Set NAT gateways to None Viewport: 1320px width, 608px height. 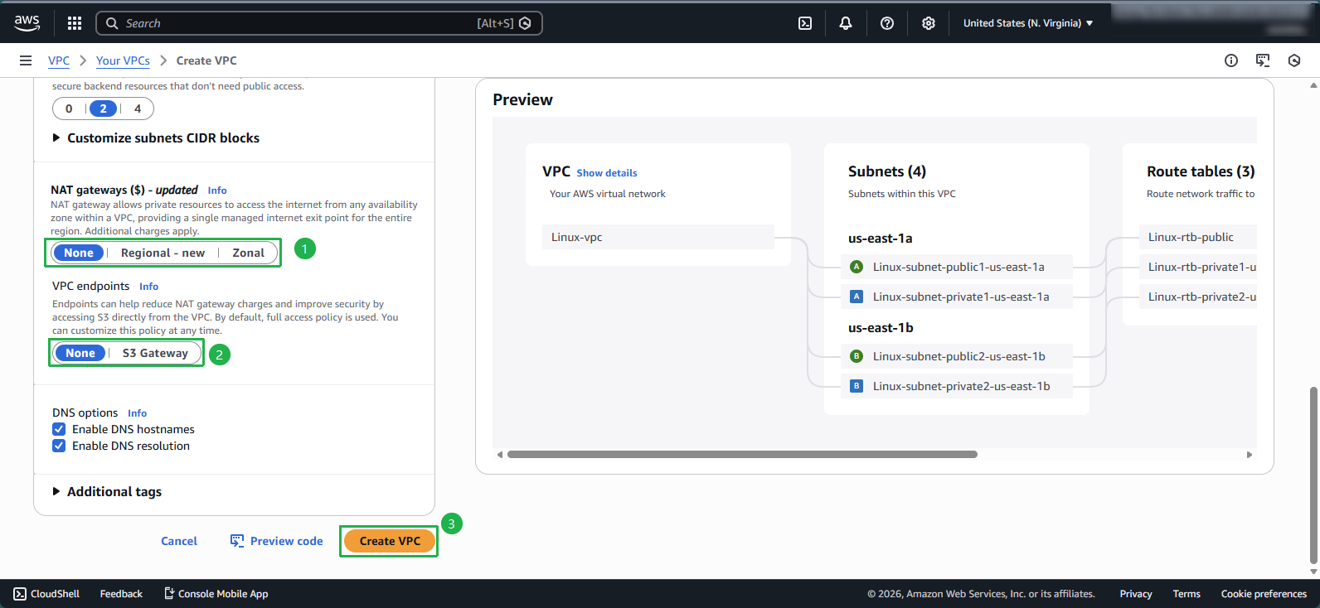tap(79, 253)
